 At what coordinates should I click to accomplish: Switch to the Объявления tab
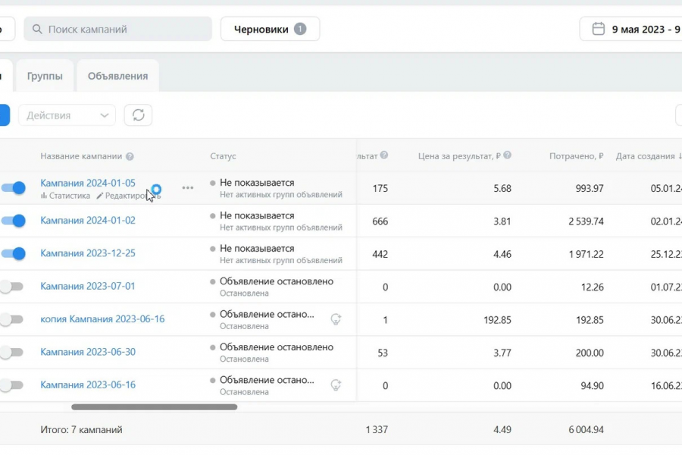pyautogui.click(x=118, y=76)
